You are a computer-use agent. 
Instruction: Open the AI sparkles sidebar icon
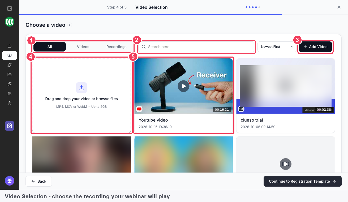(10, 65)
